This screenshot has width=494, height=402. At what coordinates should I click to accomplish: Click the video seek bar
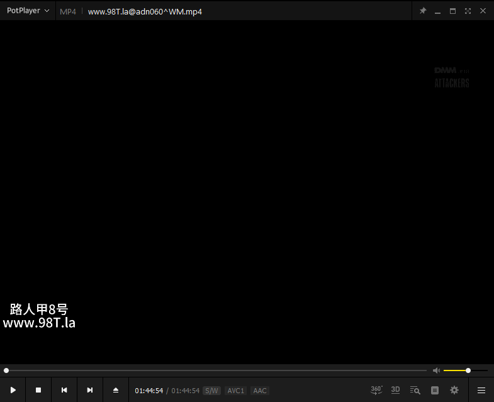point(214,370)
